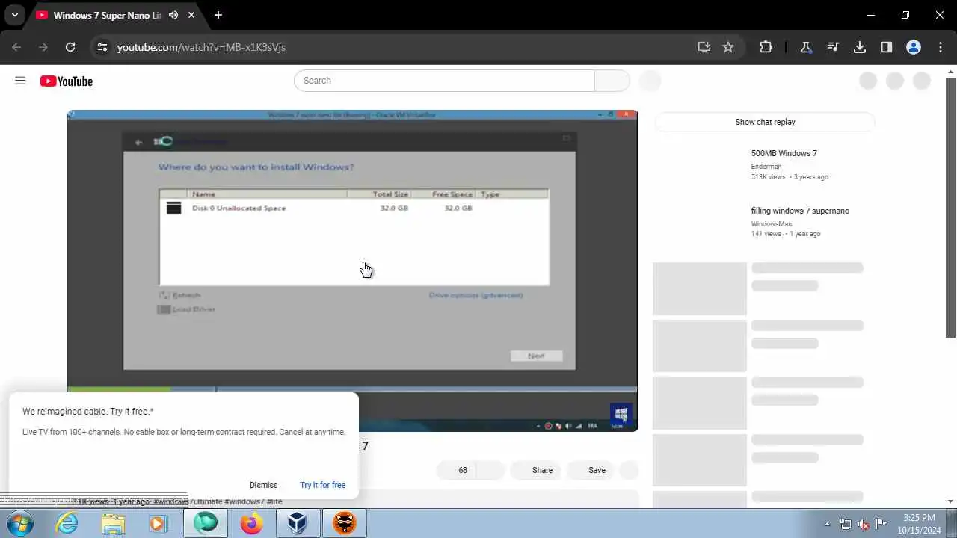Open Chrome's three-dot menu

(941, 47)
